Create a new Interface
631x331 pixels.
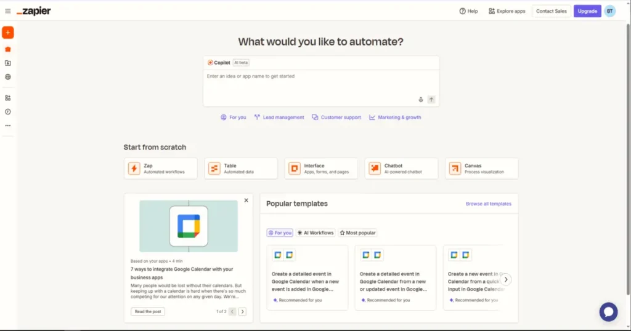click(x=321, y=169)
